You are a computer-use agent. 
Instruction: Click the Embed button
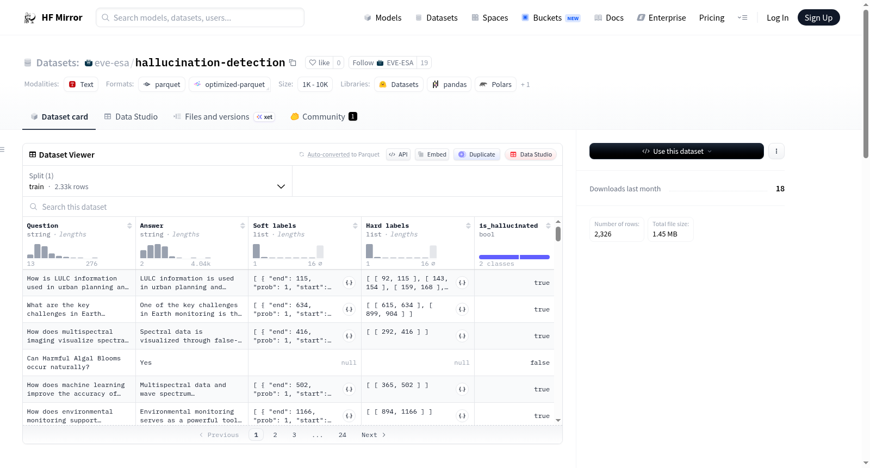click(x=432, y=154)
